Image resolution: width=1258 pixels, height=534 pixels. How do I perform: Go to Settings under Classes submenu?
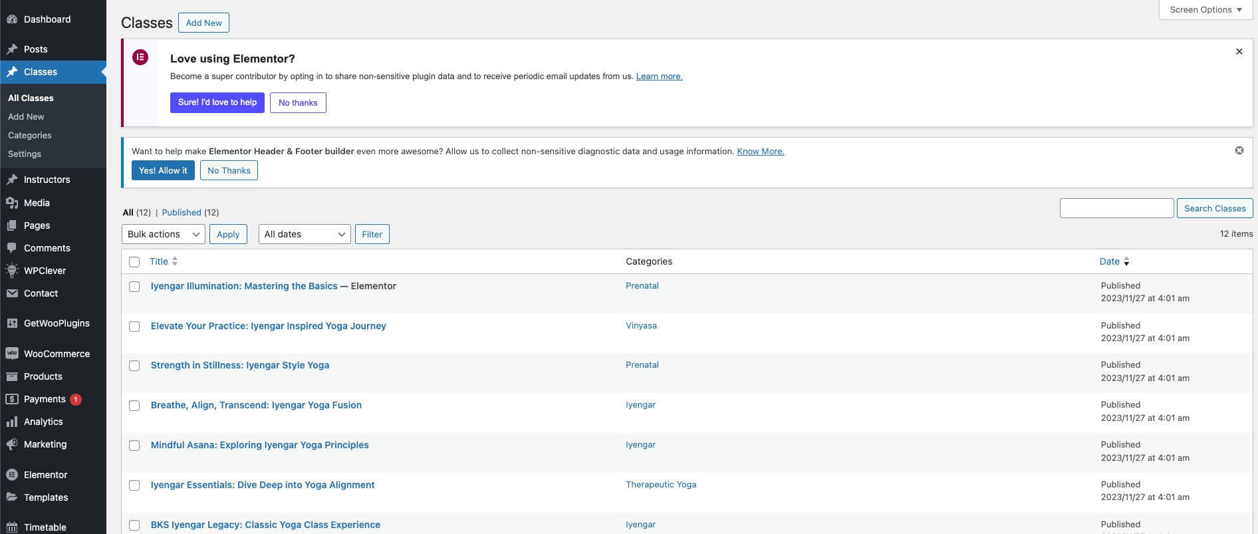click(25, 154)
